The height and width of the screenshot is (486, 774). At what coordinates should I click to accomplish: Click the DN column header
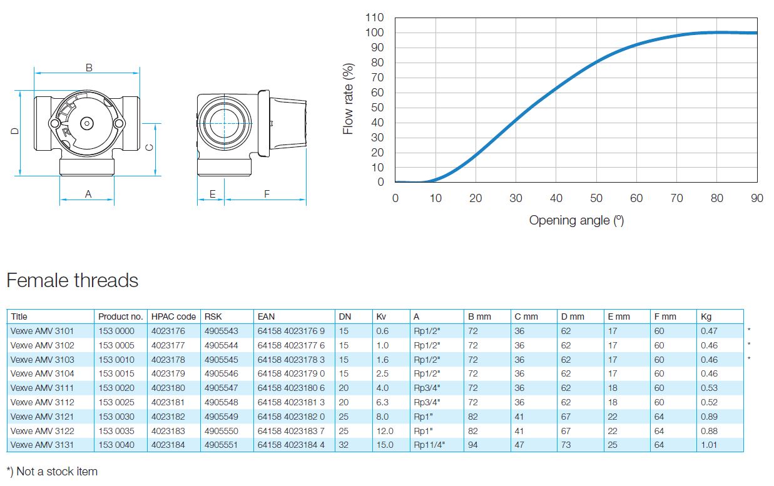pyautogui.click(x=345, y=316)
